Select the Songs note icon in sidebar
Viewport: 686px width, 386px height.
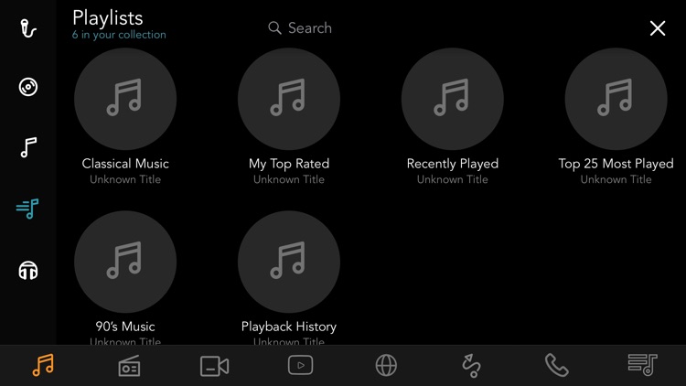pyautogui.click(x=28, y=147)
